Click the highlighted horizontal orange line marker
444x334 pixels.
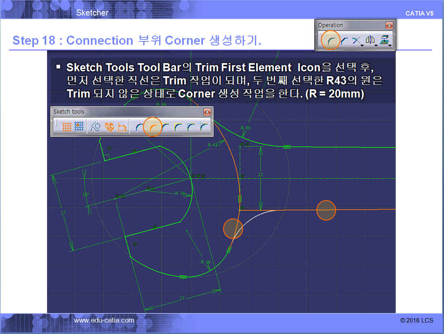(x=326, y=210)
